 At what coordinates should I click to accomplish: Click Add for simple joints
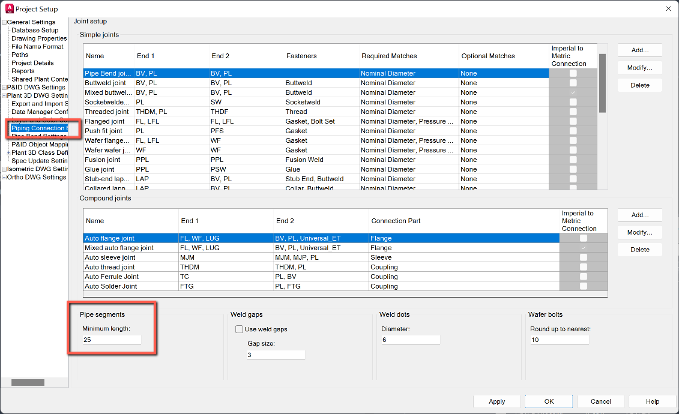click(639, 50)
